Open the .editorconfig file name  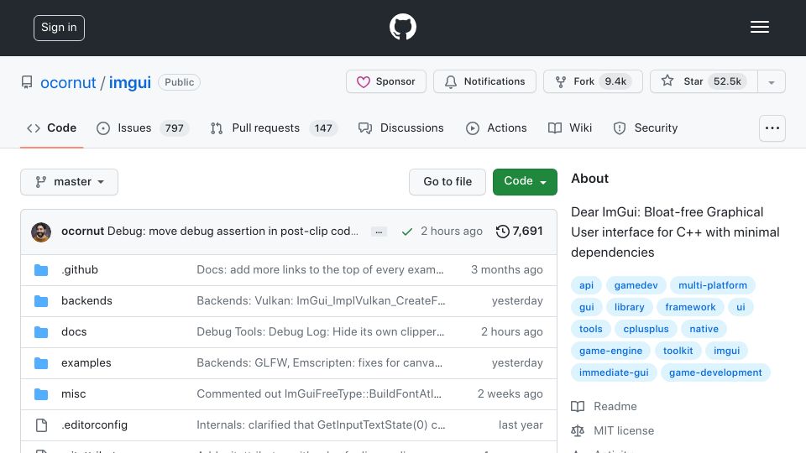point(94,424)
